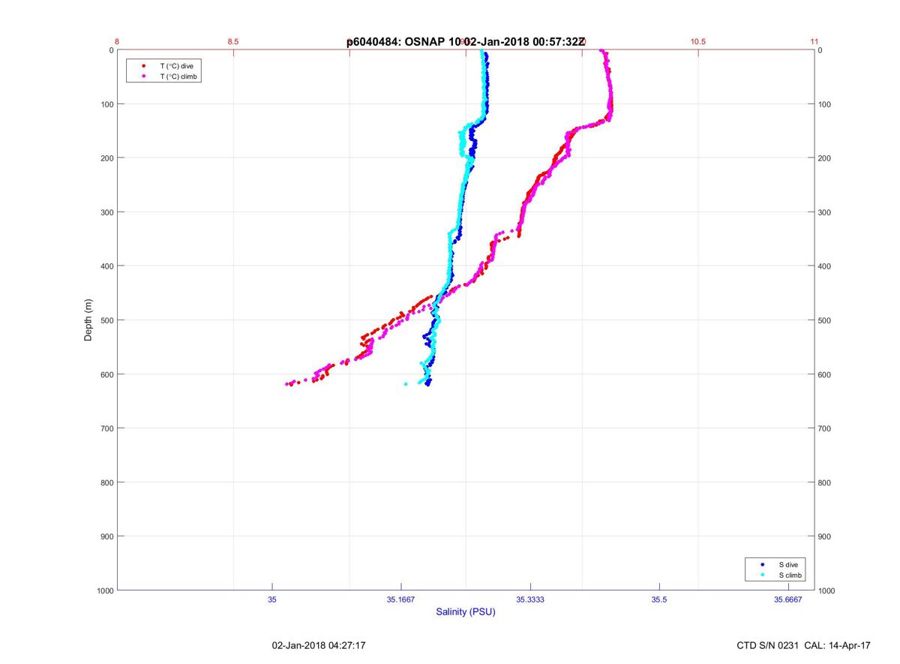Click the magenta legend marker for T climb
This screenshot has height=664, width=900.
click(x=143, y=77)
